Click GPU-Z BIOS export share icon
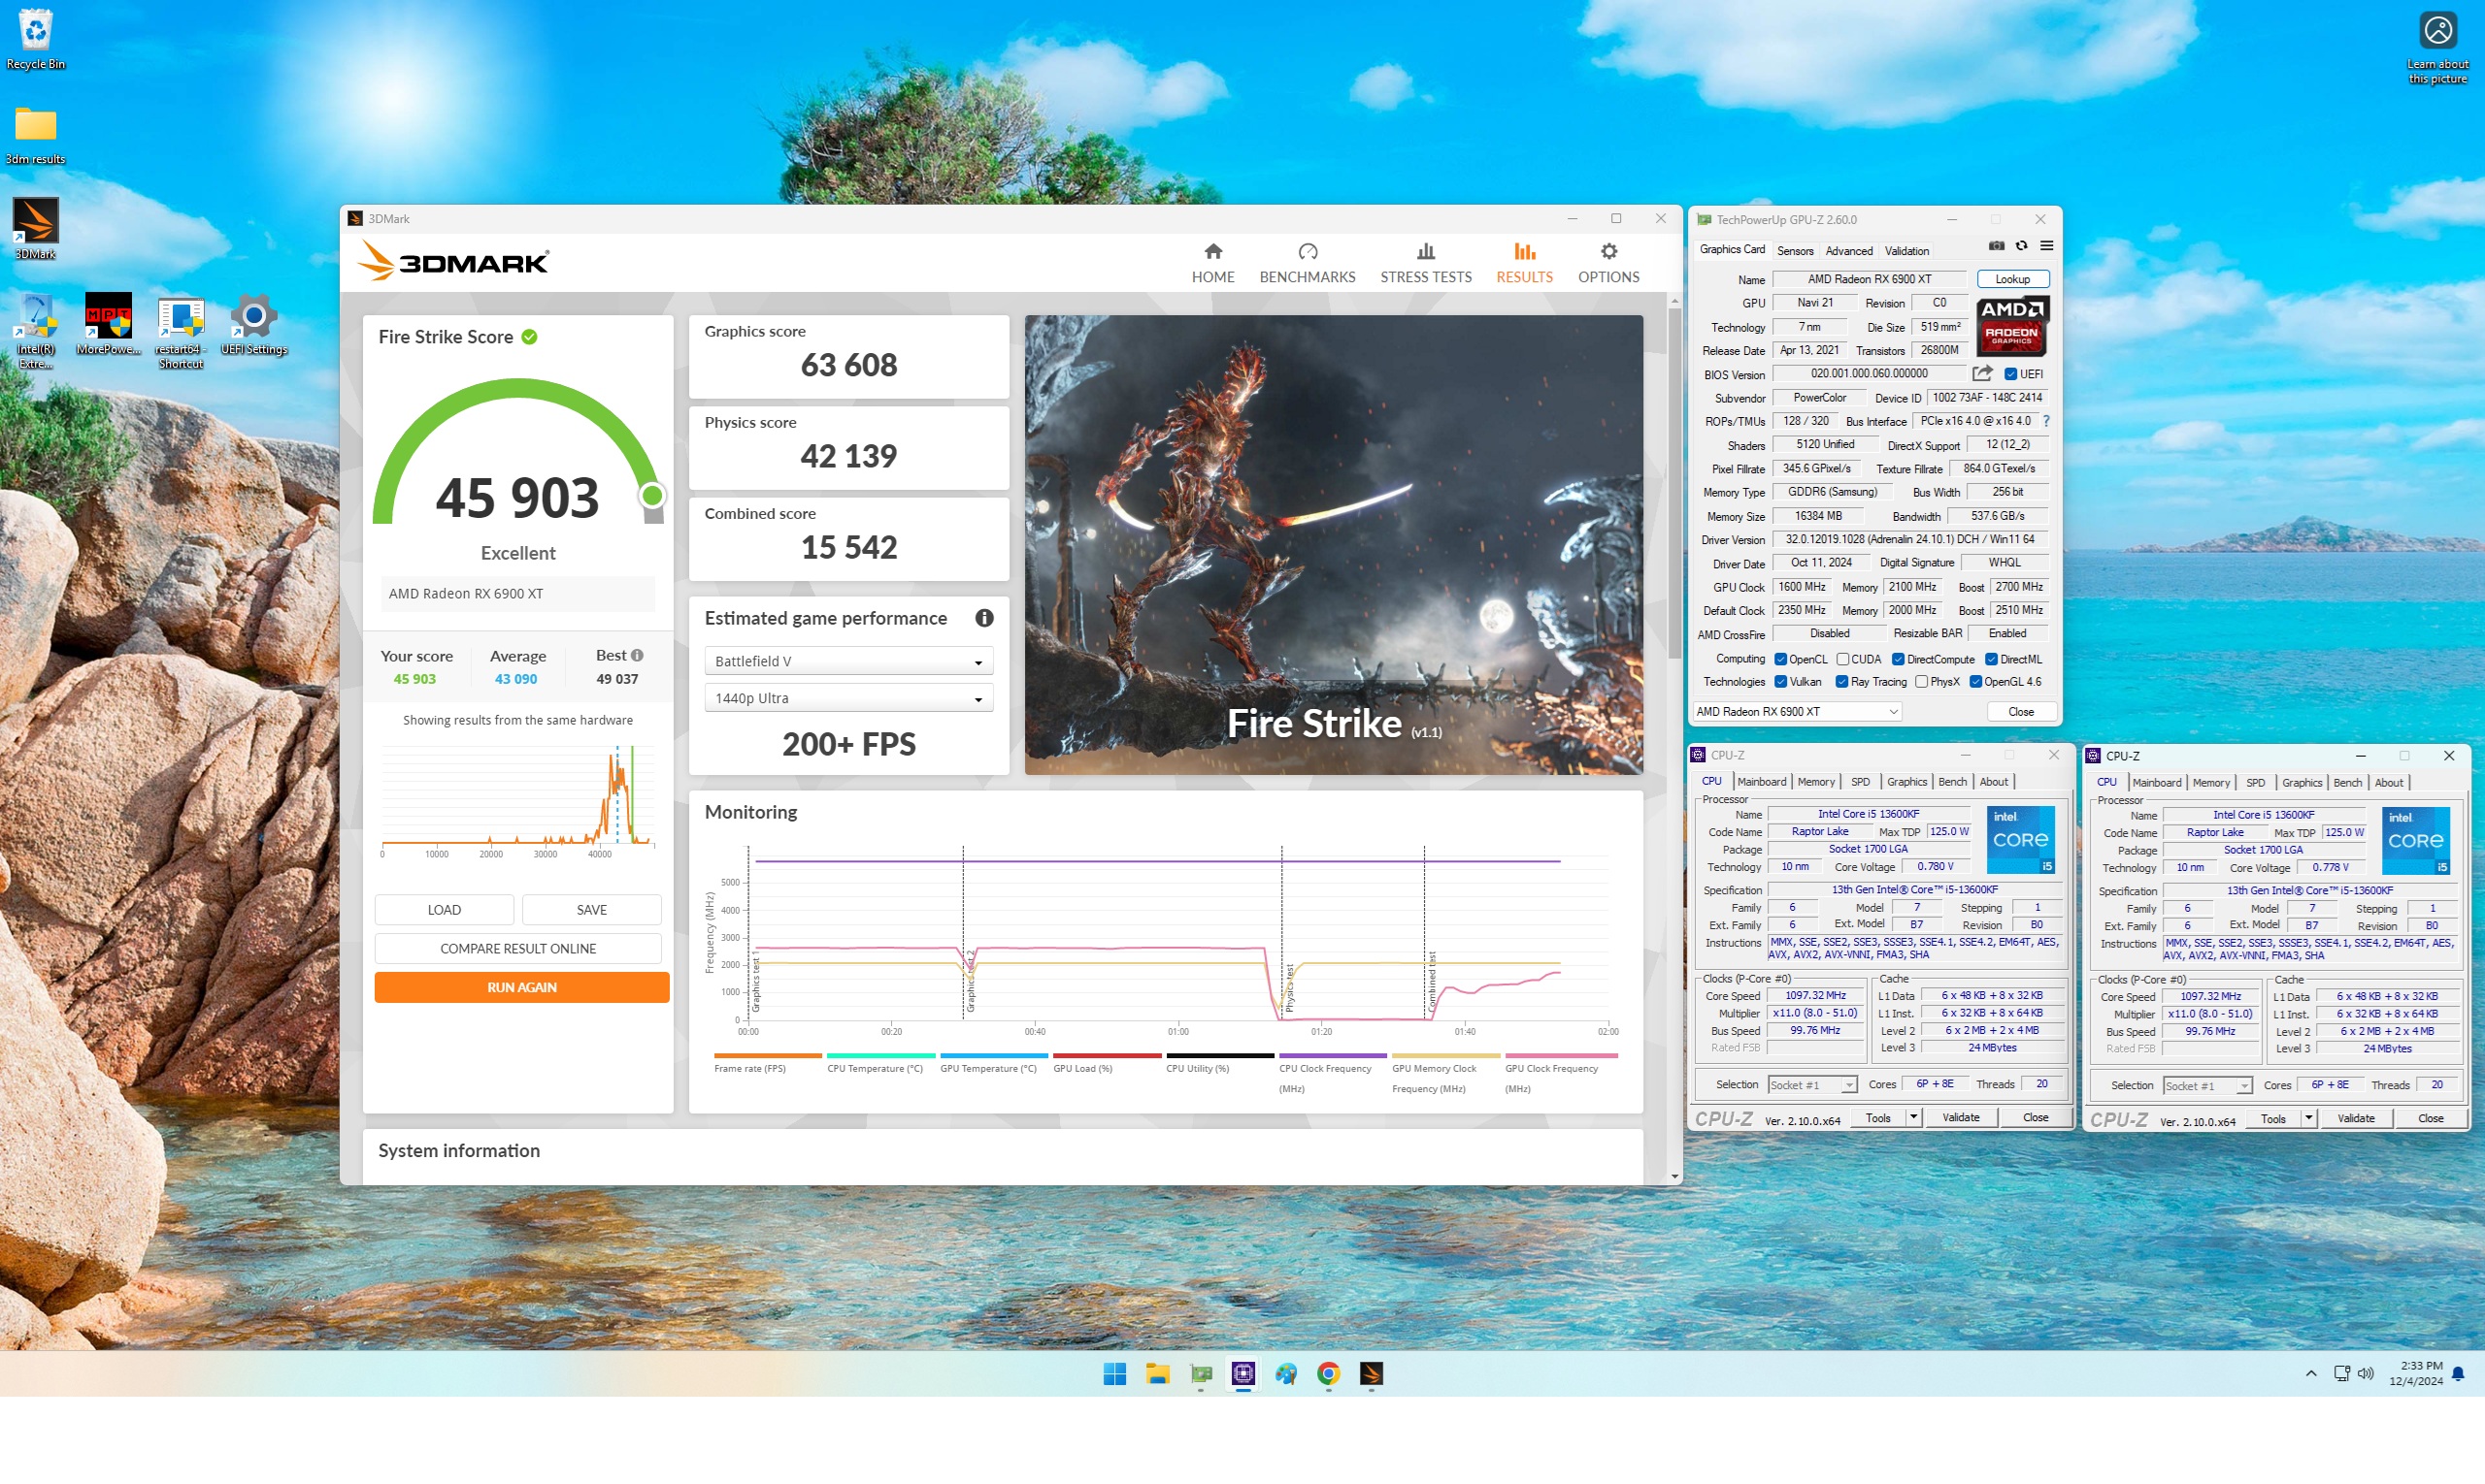The width and height of the screenshot is (2485, 1484). 1981,373
